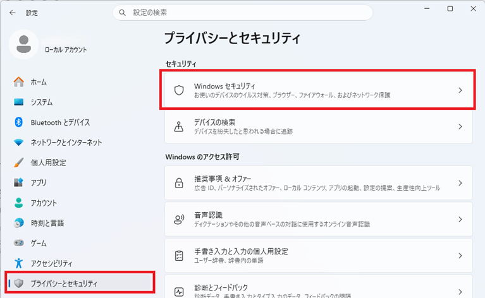Click the 設定 window title text
Screen dimensions: 485x298
pyautogui.click(x=32, y=13)
